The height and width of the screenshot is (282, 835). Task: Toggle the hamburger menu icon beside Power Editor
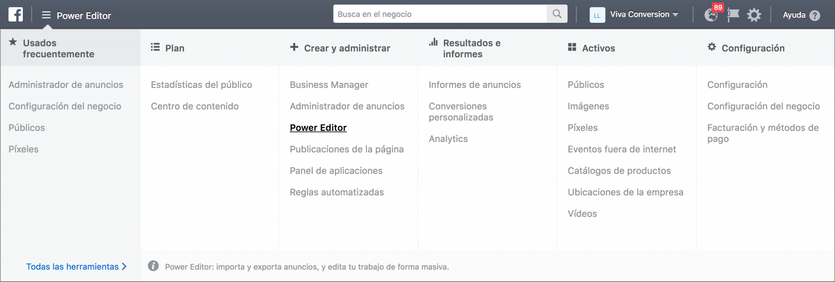(x=46, y=15)
